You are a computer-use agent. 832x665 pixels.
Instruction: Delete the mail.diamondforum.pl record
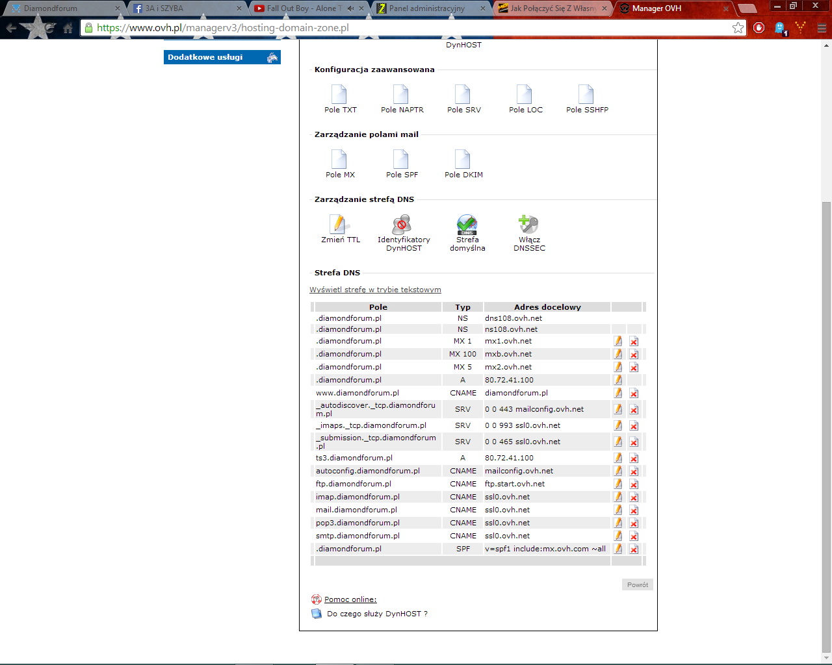[x=634, y=510]
